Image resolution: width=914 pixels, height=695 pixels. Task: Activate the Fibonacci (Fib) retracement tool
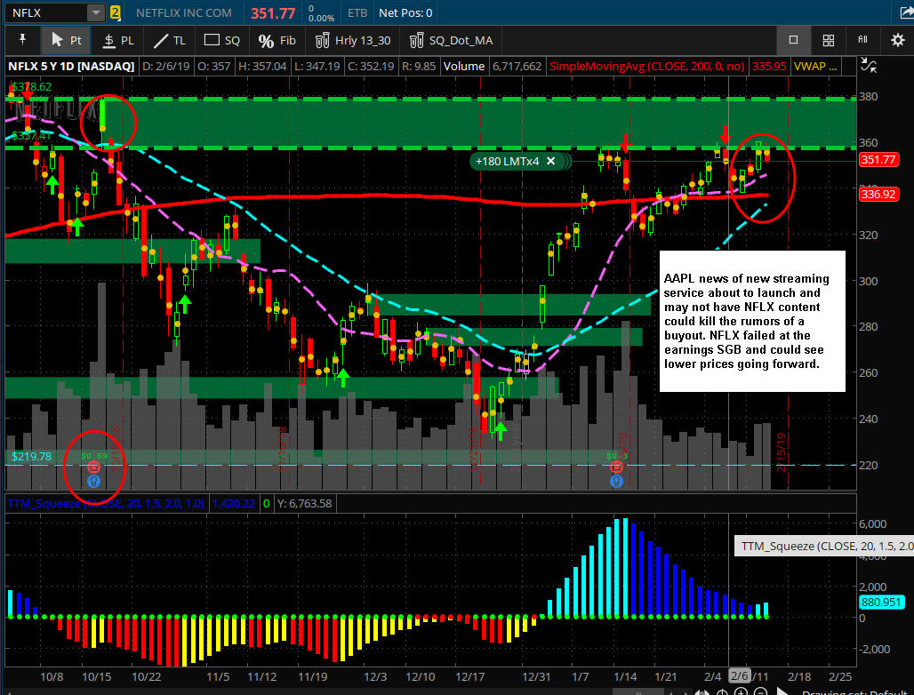tap(277, 40)
